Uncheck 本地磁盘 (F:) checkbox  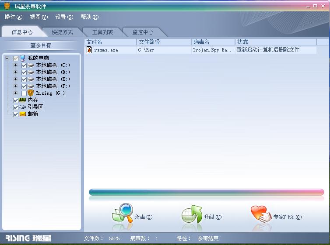pyautogui.click(x=24, y=86)
